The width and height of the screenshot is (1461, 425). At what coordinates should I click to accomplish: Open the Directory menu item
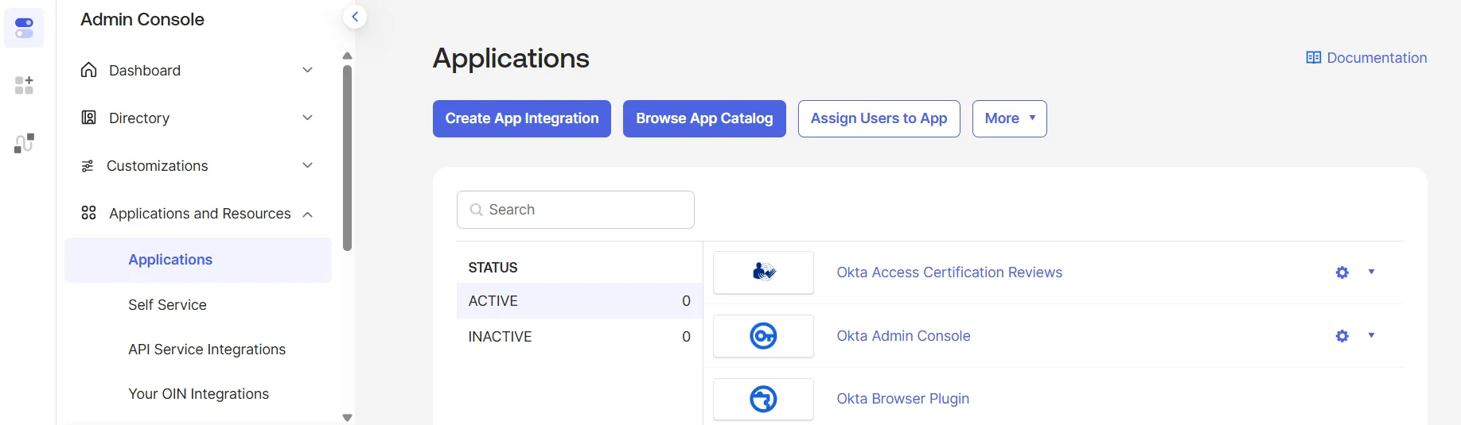click(139, 118)
